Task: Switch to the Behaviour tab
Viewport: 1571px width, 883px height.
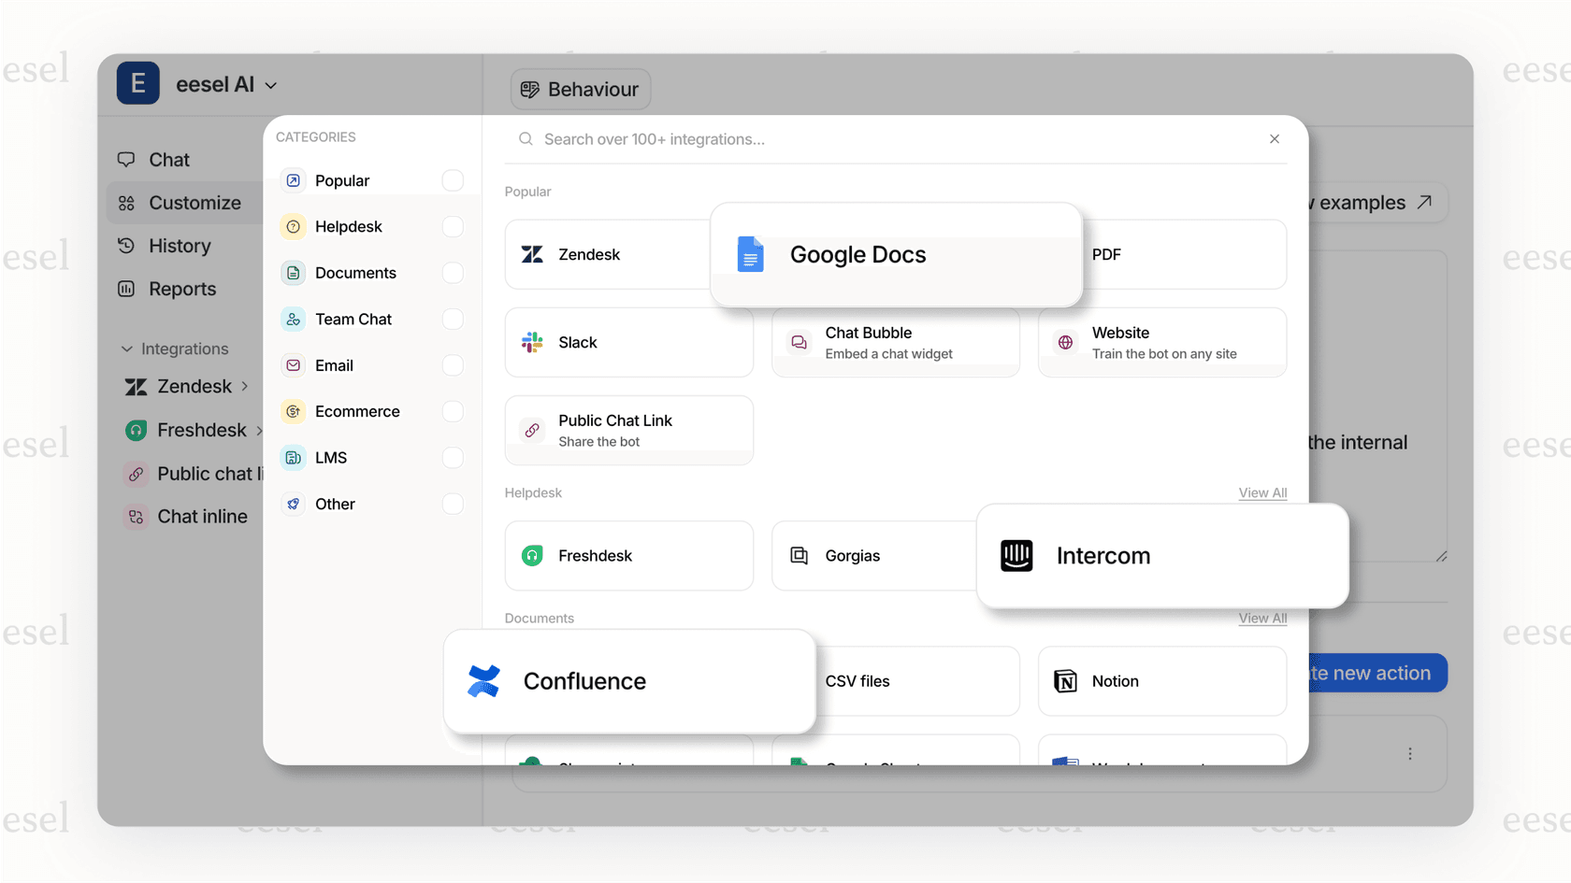Action: [581, 89]
